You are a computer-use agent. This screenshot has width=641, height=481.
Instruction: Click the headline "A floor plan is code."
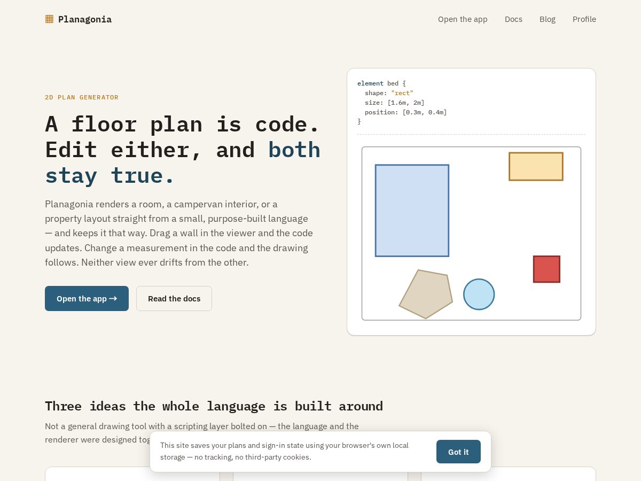[182, 124]
